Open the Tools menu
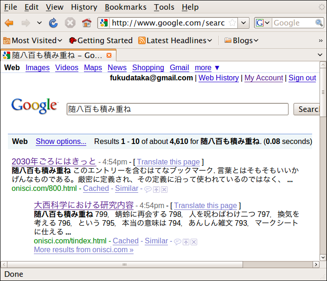The width and height of the screenshot is (327, 281). tap(164, 7)
